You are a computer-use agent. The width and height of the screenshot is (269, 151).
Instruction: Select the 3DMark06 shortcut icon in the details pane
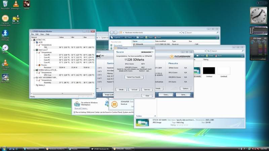tap(114, 104)
